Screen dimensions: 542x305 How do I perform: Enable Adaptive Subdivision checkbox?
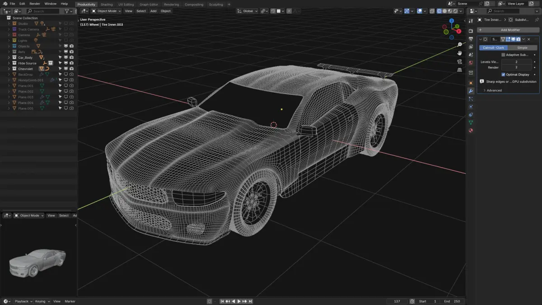504,55
